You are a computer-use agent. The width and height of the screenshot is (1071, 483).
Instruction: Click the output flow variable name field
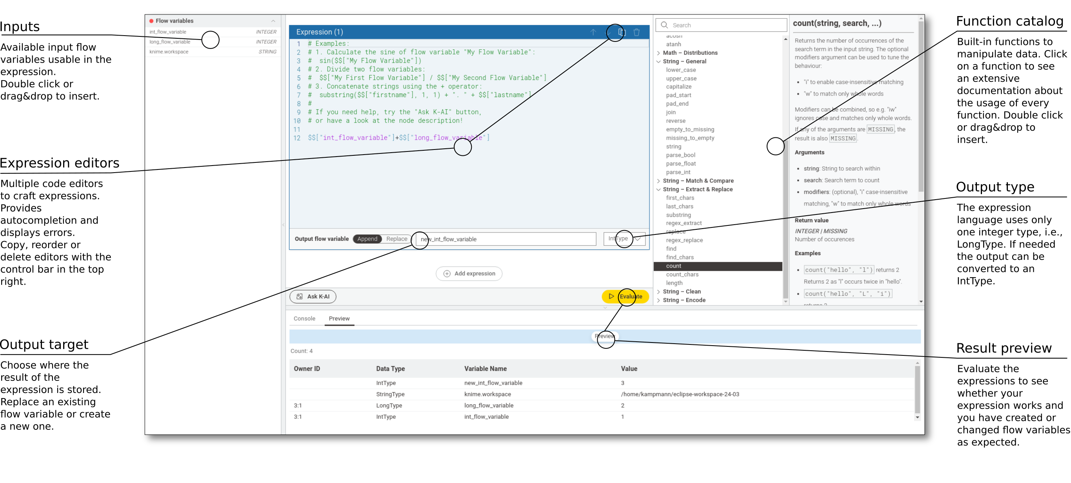[x=506, y=239]
